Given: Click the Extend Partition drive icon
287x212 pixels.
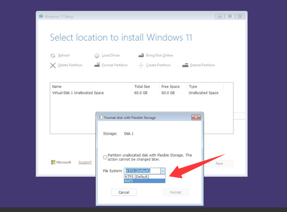Looking at the screenshot, I should tap(185, 65).
